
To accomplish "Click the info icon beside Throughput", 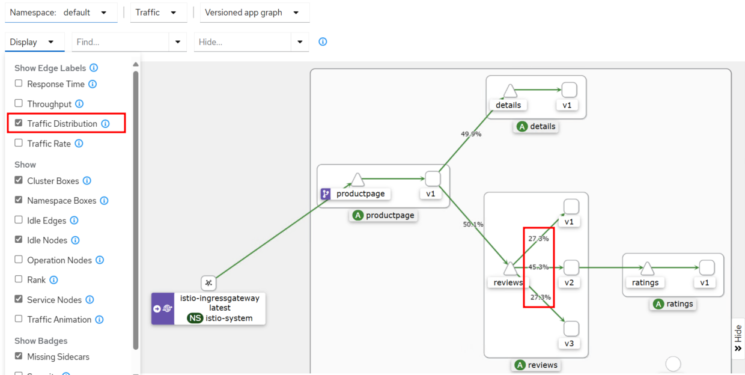I will [x=79, y=104].
